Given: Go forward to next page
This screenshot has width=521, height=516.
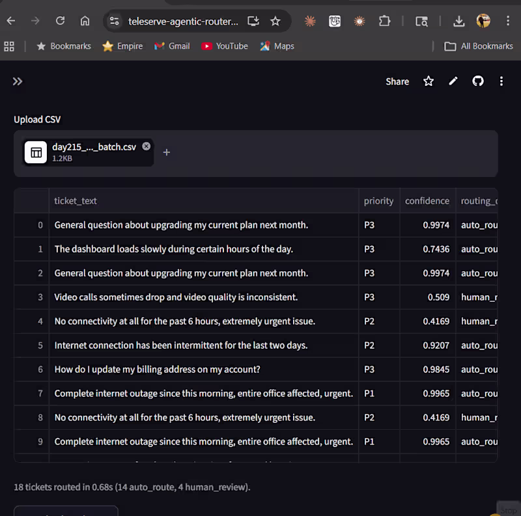Looking at the screenshot, I should (x=35, y=21).
